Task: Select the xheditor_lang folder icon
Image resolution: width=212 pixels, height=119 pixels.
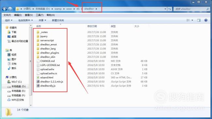Action: (x=38, y=48)
